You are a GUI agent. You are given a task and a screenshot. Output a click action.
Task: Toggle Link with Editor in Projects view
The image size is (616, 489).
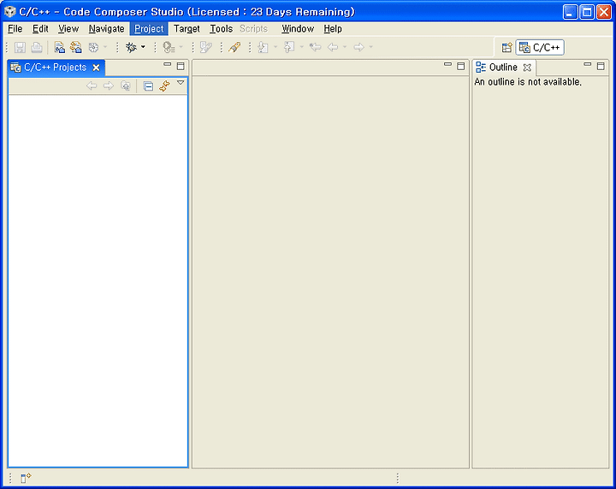coord(164,86)
